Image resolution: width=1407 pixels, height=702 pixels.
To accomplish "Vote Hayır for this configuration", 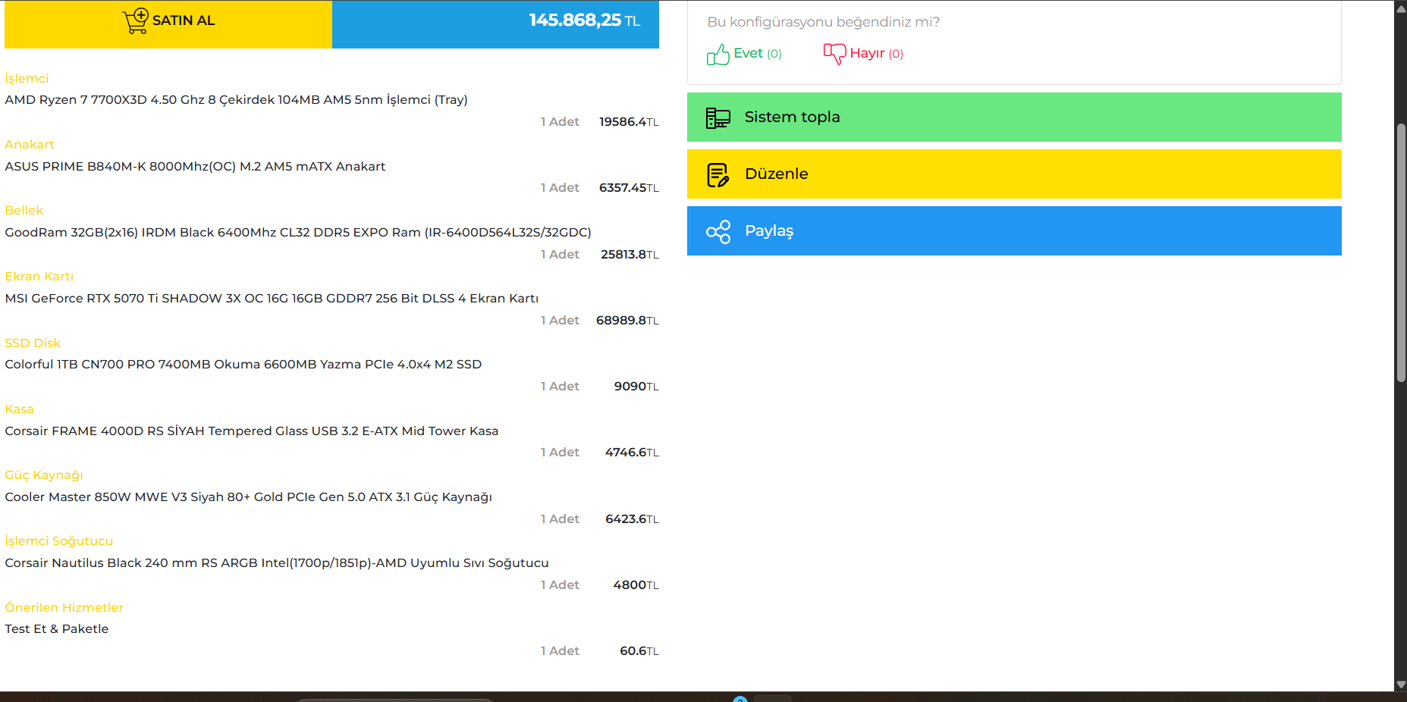I will 863,54.
